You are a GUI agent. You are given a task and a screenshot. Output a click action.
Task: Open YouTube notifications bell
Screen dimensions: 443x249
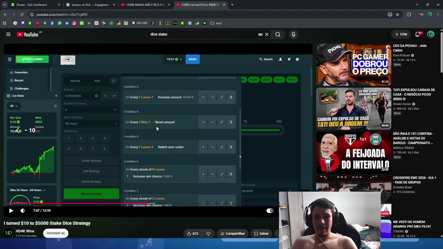click(418, 34)
